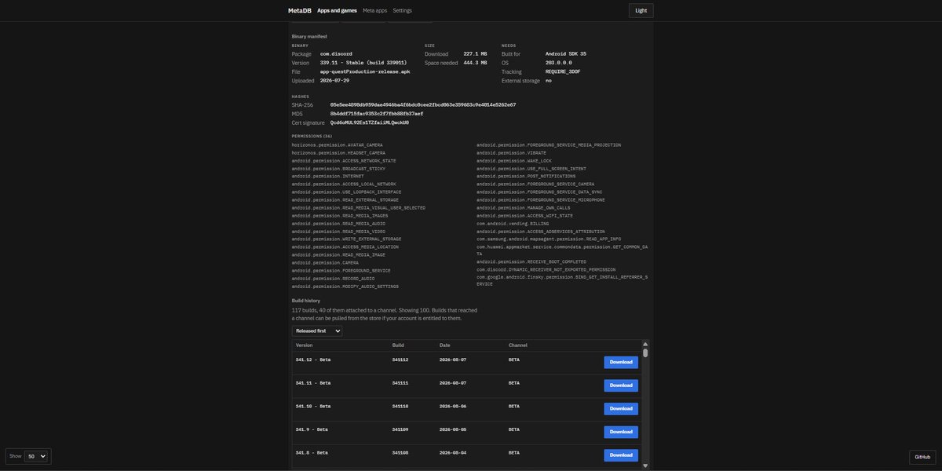This screenshot has height=471, width=942.
Task: Open the Meta apps tab
Action: pyautogui.click(x=374, y=10)
